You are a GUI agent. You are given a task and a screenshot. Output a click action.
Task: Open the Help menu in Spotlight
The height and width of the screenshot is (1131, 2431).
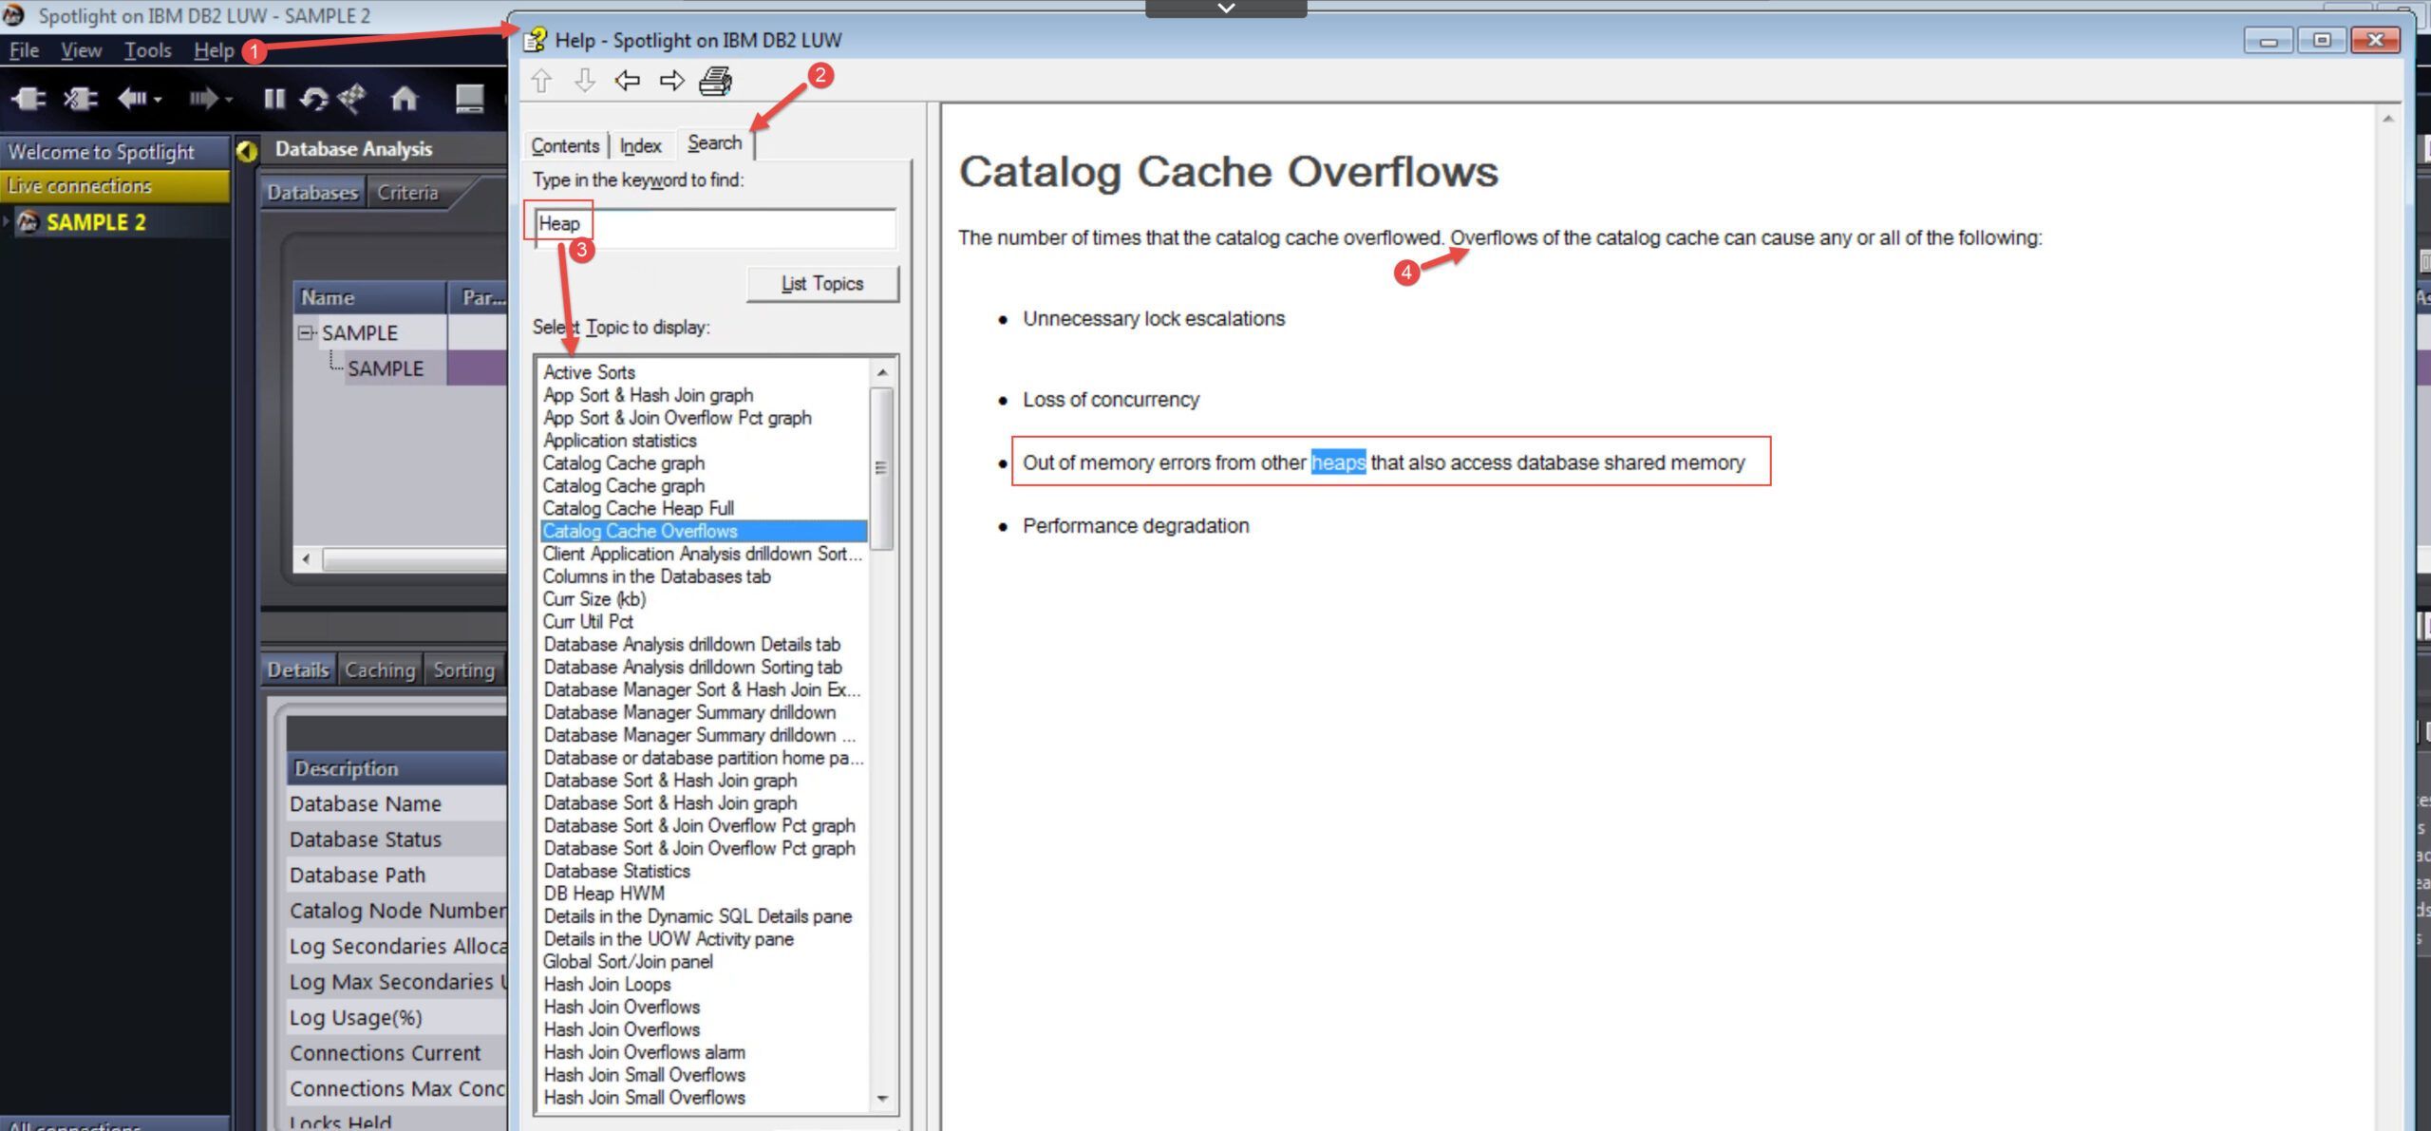tap(214, 50)
